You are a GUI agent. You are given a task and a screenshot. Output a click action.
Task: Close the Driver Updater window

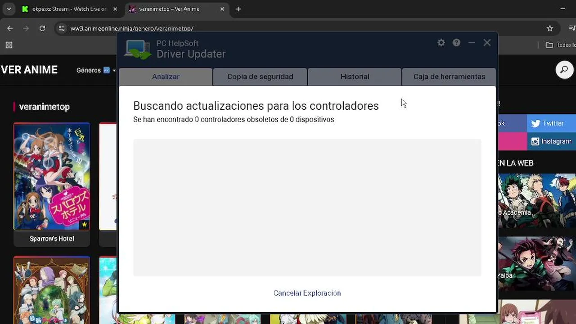pos(487,42)
